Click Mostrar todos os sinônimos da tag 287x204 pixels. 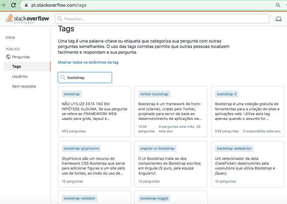(x=88, y=62)
